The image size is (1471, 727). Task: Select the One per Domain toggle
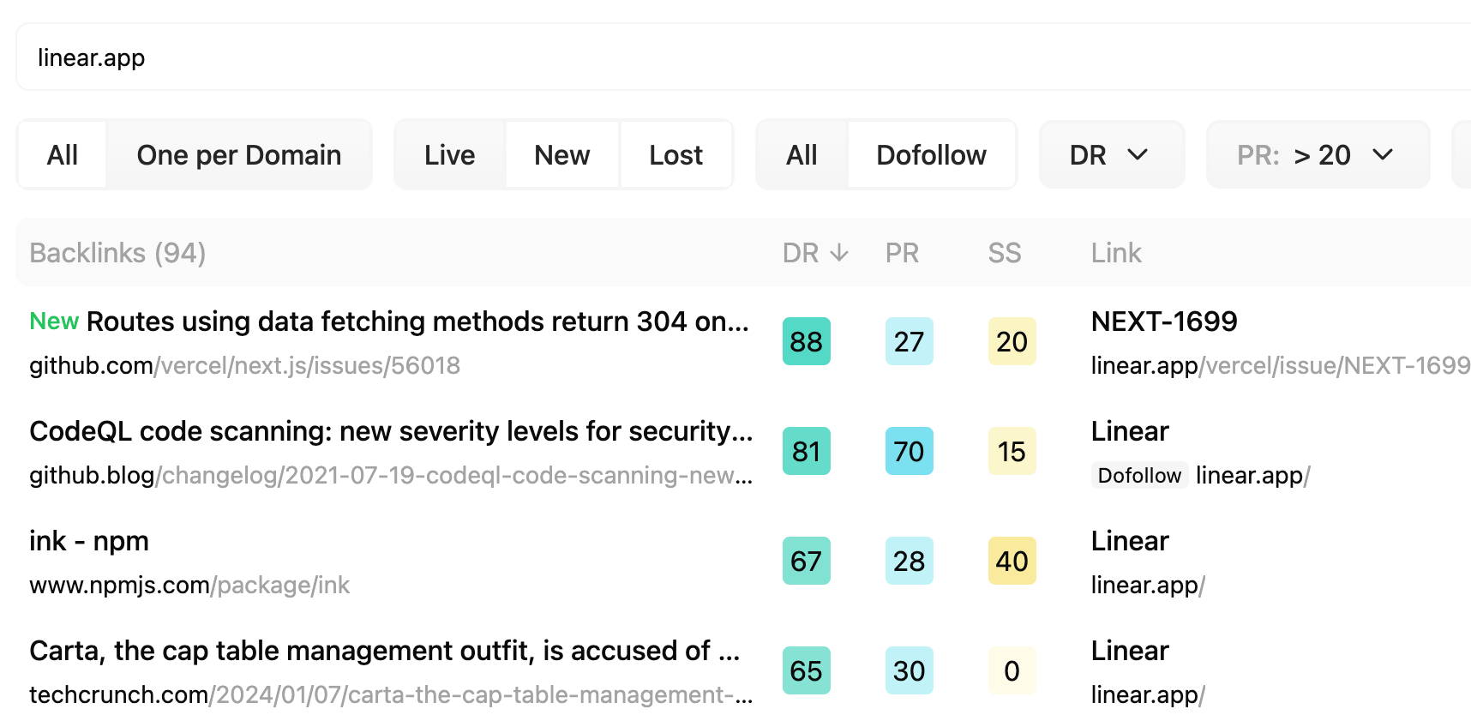pos(238,155)
